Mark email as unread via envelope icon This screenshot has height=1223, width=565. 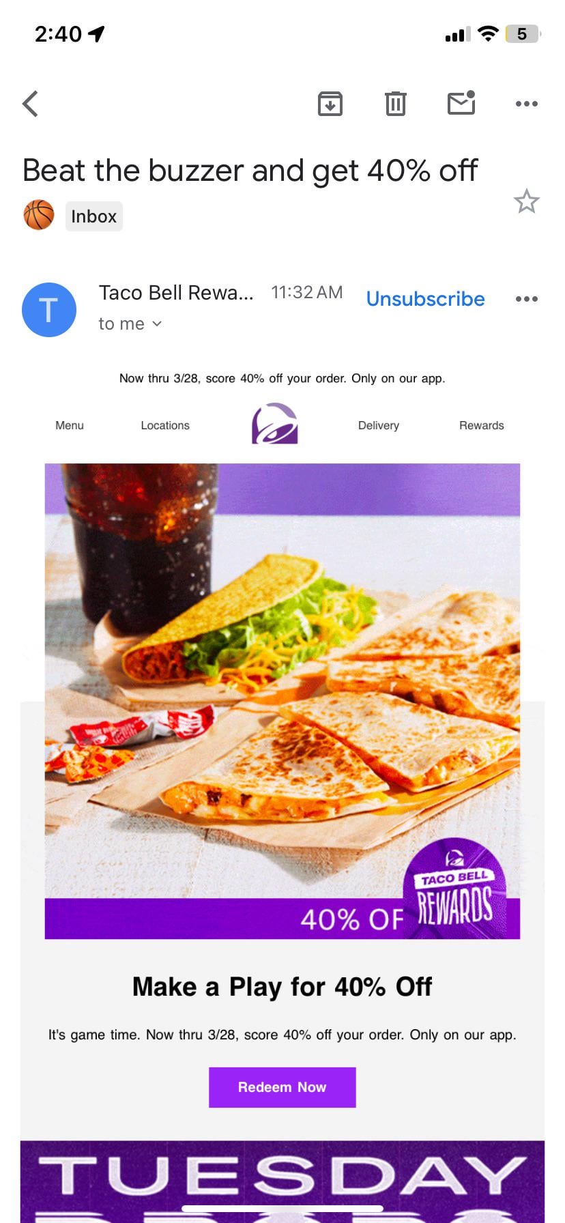[462, 103]
